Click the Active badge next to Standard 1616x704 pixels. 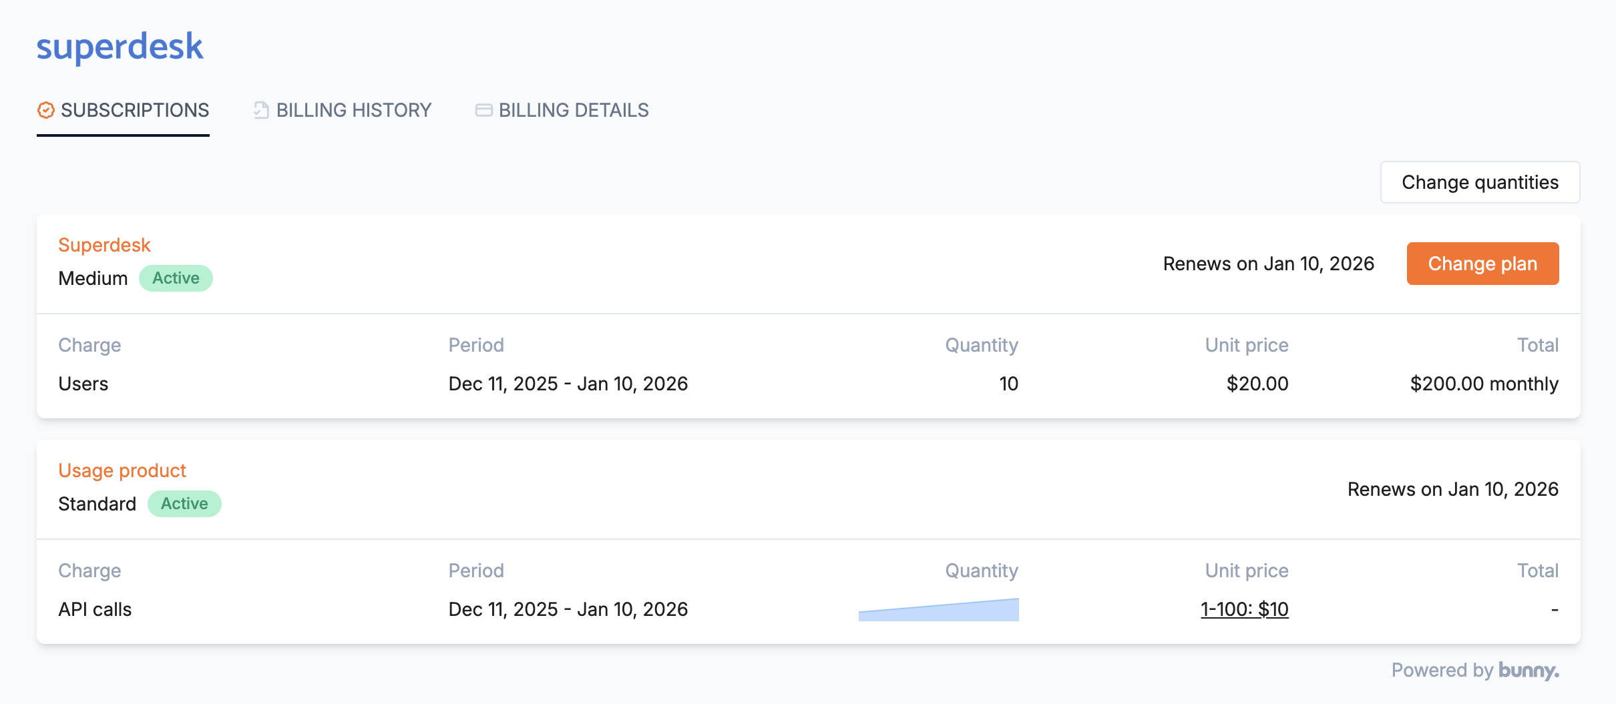[x=184, y=504]
